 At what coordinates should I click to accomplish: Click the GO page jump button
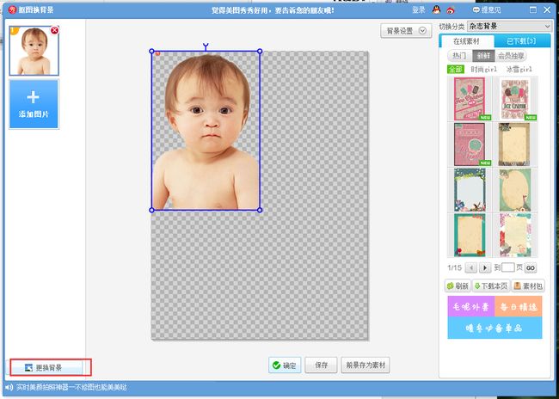click(x=531, y=267)
